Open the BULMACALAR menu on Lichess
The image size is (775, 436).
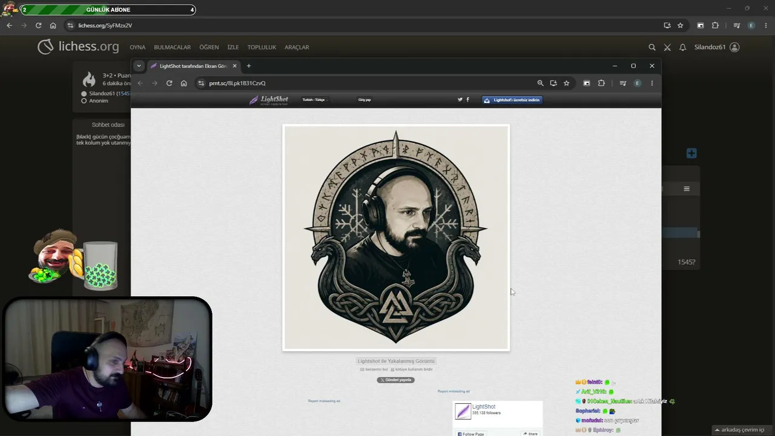point(172,47)
